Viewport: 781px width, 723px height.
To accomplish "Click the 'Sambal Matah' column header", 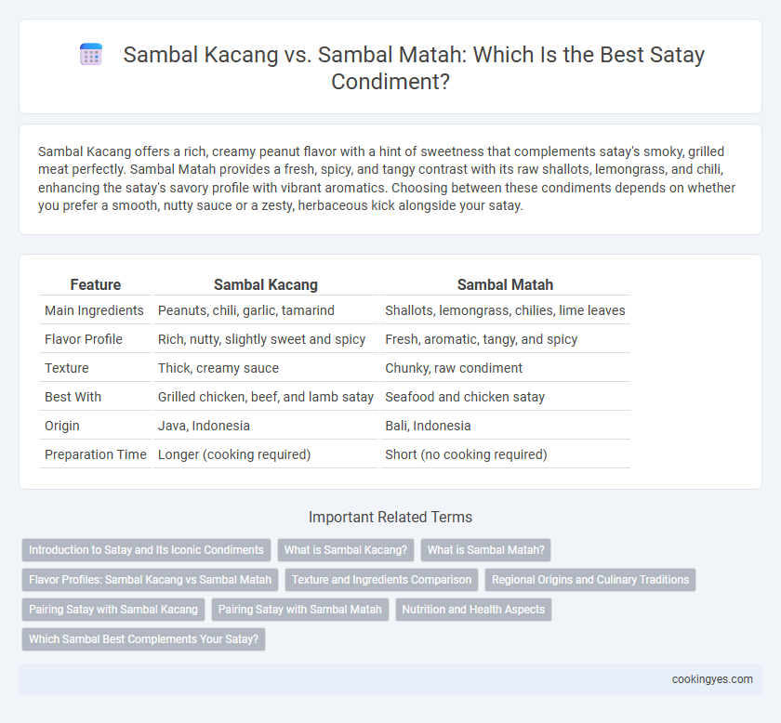I will coord(505,284).
